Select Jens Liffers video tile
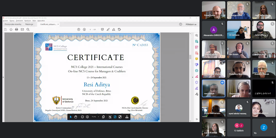This screenshot has width=276, height=138. click(x=264, y=30)
